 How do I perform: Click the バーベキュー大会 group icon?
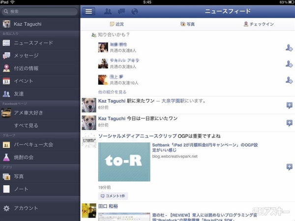[x=6, y=145]
